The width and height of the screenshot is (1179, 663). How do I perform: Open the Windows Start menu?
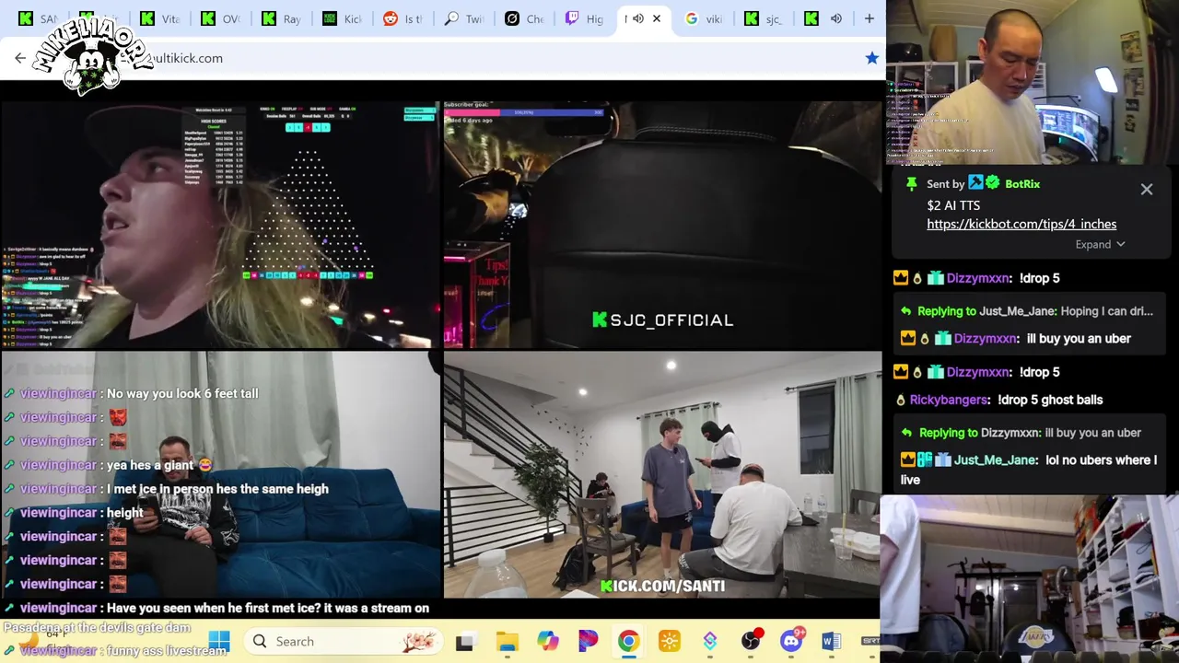pyautogui.click(x=219, y=641)
